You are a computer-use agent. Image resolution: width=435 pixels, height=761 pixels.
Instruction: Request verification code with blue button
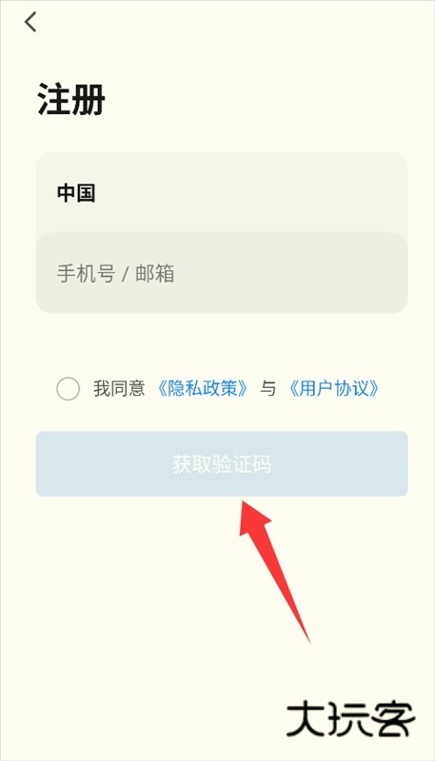coord(222,464)
